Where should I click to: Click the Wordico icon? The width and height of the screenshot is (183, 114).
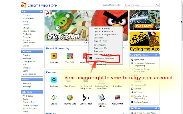(132, 89)
